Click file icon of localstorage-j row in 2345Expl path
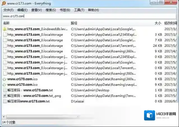Image resolution: width=179 pixels, height=127 pixels. (5, 57)
